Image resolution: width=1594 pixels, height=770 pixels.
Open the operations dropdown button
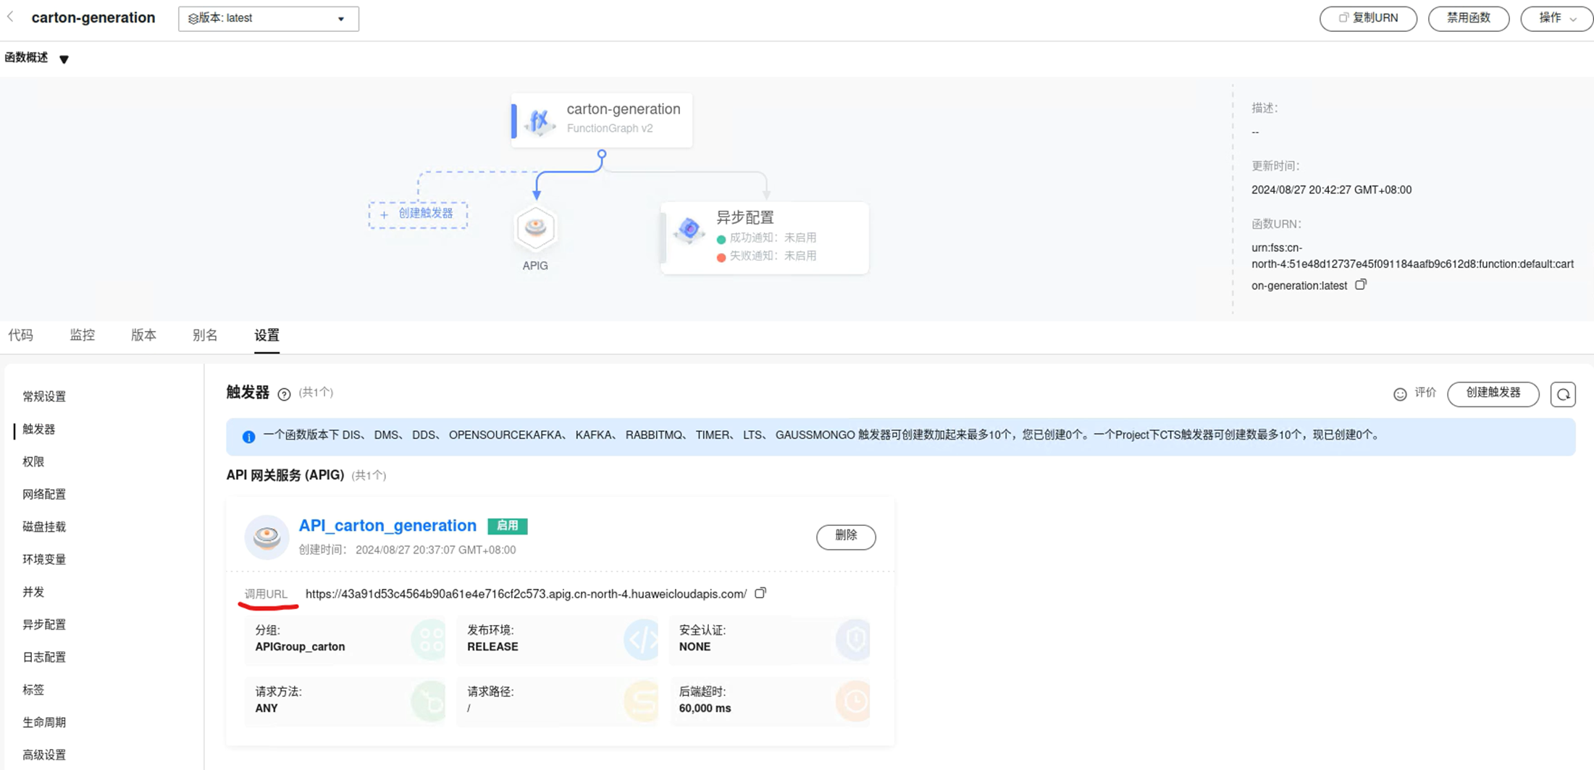(x=1556, y=18)
